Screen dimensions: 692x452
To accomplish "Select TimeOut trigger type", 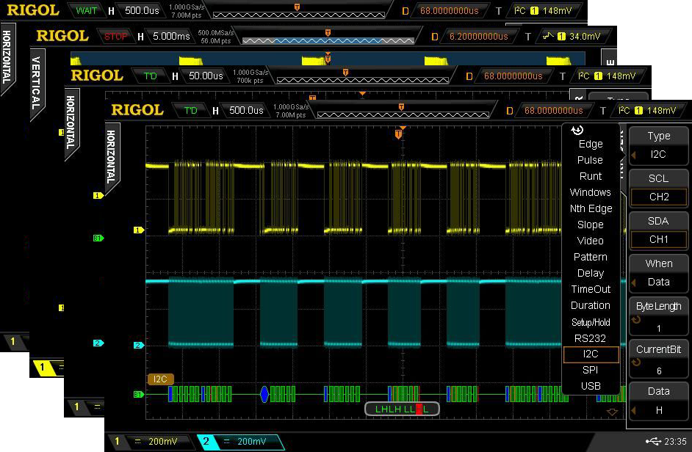I will 591,289.
